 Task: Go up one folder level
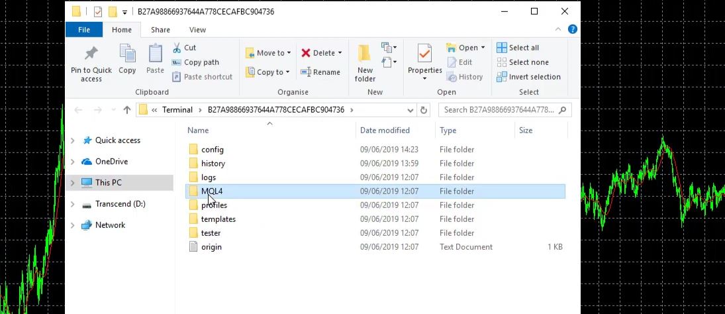click(127, 110)
